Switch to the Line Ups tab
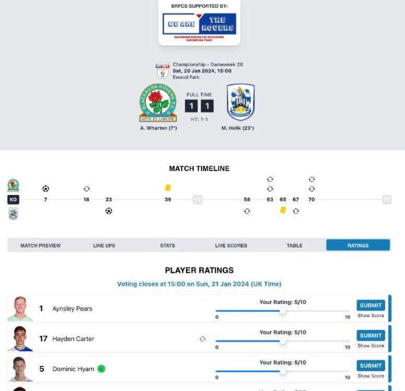405x391 pixels. (104, 246)
